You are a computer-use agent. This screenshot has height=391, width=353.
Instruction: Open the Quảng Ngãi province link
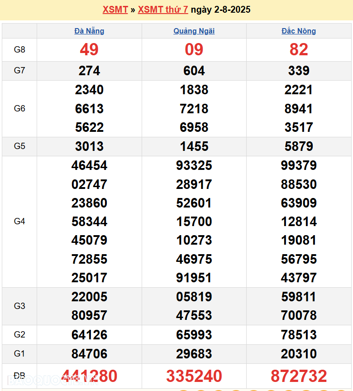pyautogui.click(x=194, y=31)
